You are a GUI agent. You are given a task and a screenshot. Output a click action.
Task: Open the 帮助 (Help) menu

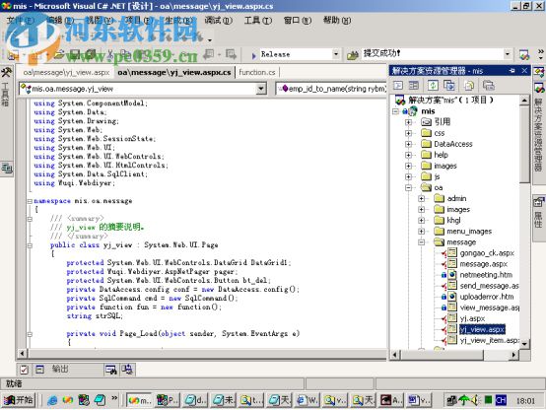pyautogui.click(x=337, y=20)
